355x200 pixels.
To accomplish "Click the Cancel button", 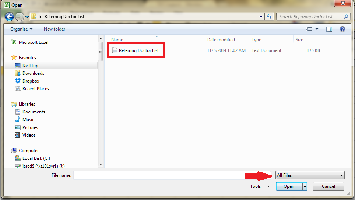I will coord(328,186).
